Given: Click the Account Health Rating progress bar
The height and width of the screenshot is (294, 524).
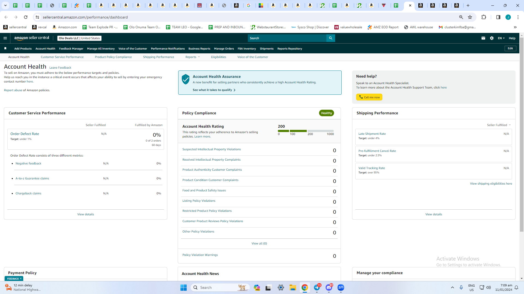Looking at the screenshot, I should pos(306,131).
